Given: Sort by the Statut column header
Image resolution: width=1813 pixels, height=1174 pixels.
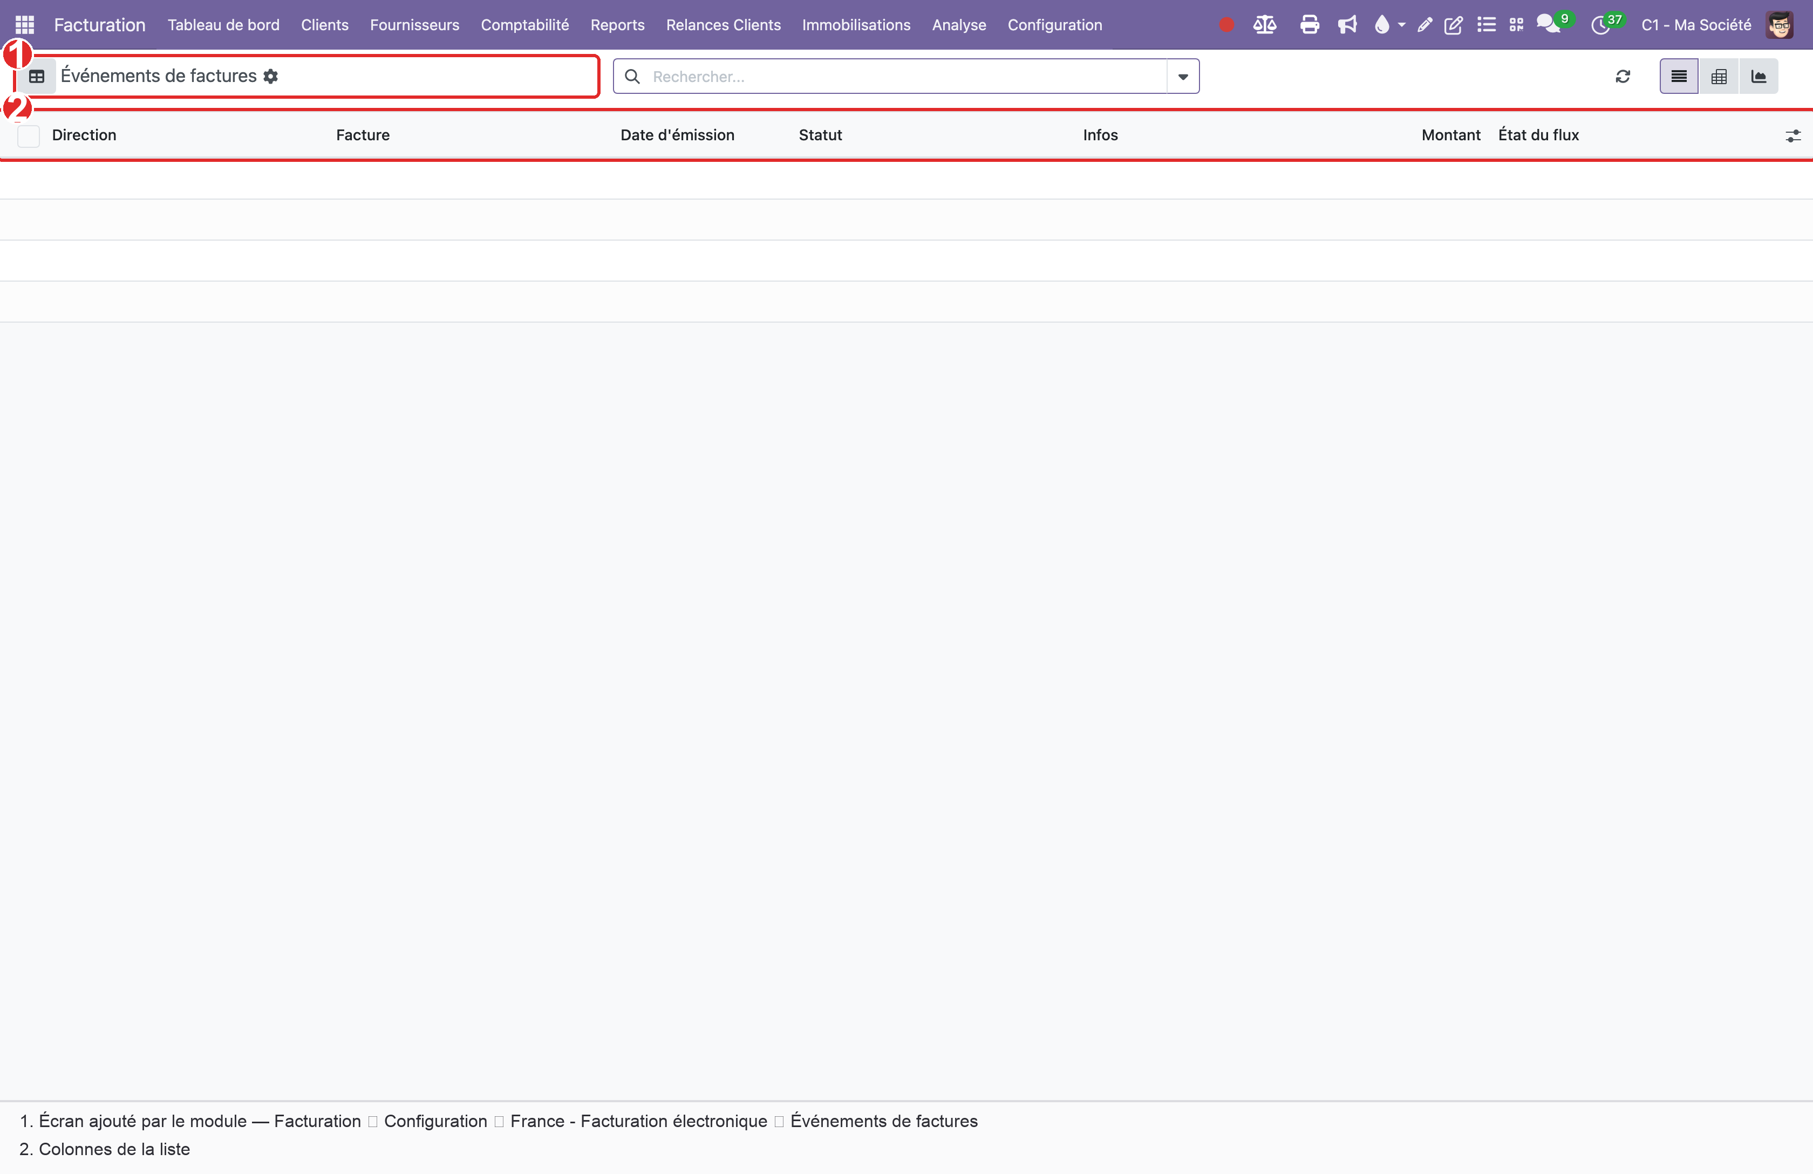Looking at the screenshot, I should pos(820,135).
